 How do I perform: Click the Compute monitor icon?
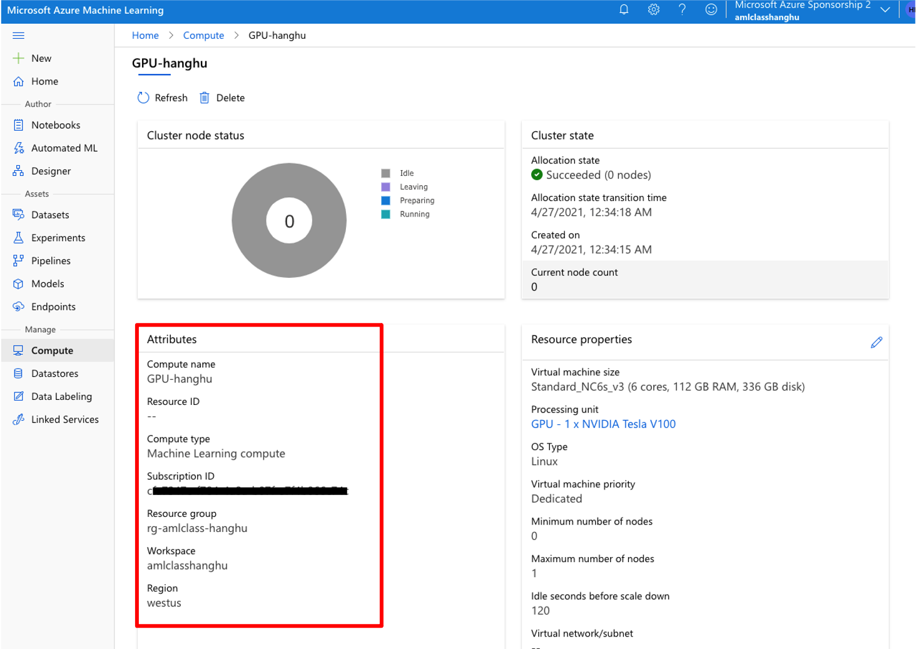pos(19,350)
